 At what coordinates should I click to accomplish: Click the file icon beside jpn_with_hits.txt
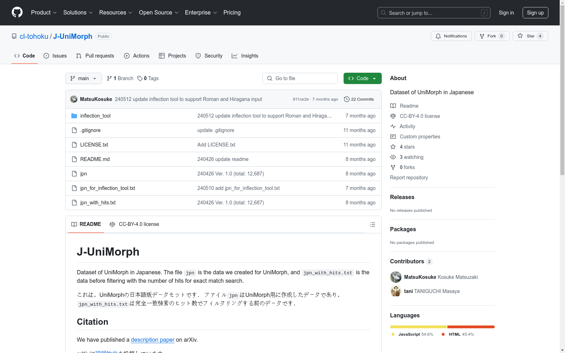click(x=74, y=203)
